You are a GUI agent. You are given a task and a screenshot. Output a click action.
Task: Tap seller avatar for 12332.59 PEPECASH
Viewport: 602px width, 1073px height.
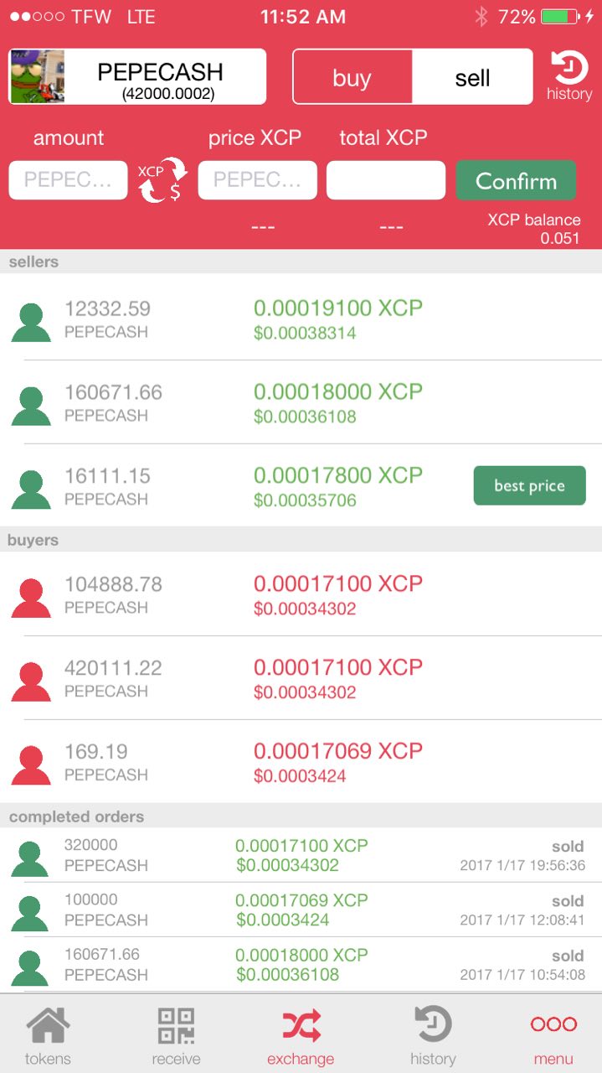31,322
